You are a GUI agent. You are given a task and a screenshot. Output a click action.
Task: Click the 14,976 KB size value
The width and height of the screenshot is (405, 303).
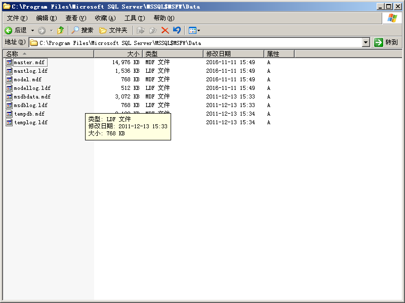coord(126,62)
